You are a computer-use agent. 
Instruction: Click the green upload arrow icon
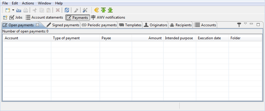pyautogui.click(x=103, y=10)
